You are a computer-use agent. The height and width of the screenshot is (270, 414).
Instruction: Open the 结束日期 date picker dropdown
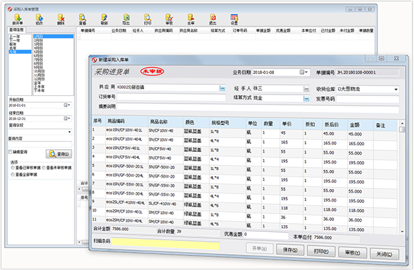(x=67, y=118)
